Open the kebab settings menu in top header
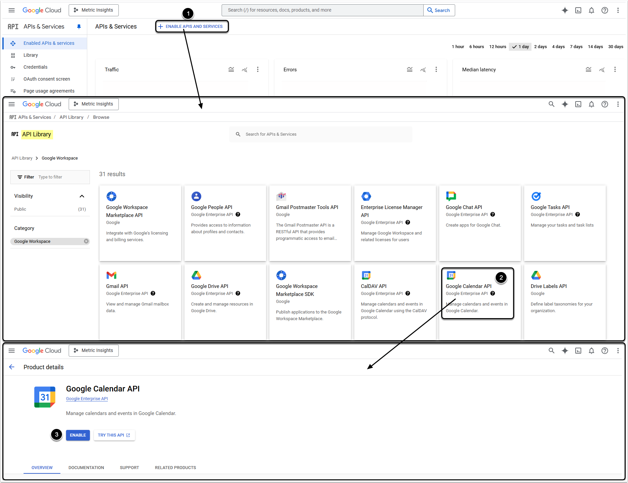Image resolution: width=628 pixels, height=483 pixels. click(x=618, y=10)
